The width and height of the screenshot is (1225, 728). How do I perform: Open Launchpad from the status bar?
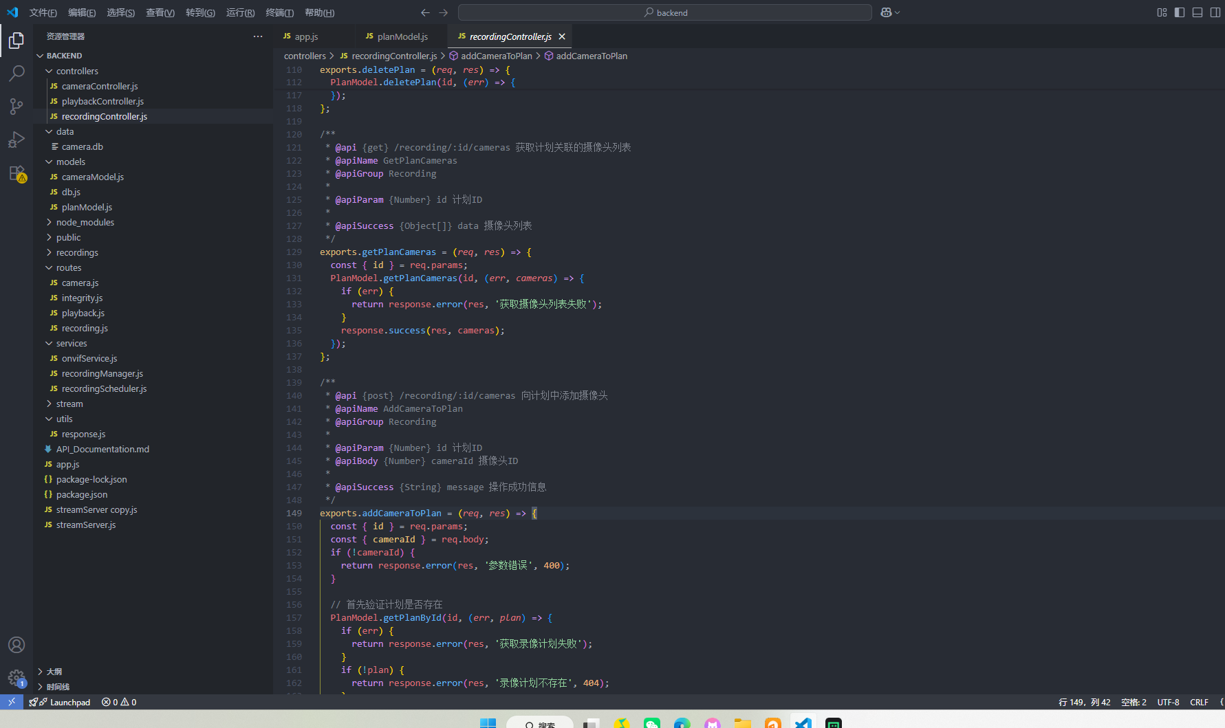coord(60,702)
